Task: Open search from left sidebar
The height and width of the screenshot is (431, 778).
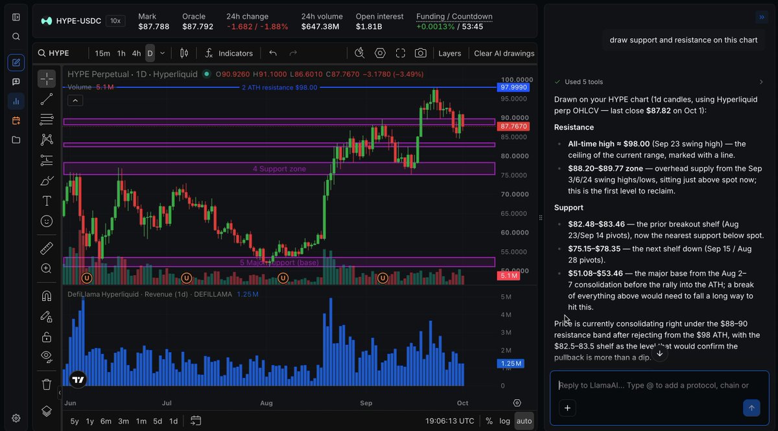Action: [x=16, y=37]
